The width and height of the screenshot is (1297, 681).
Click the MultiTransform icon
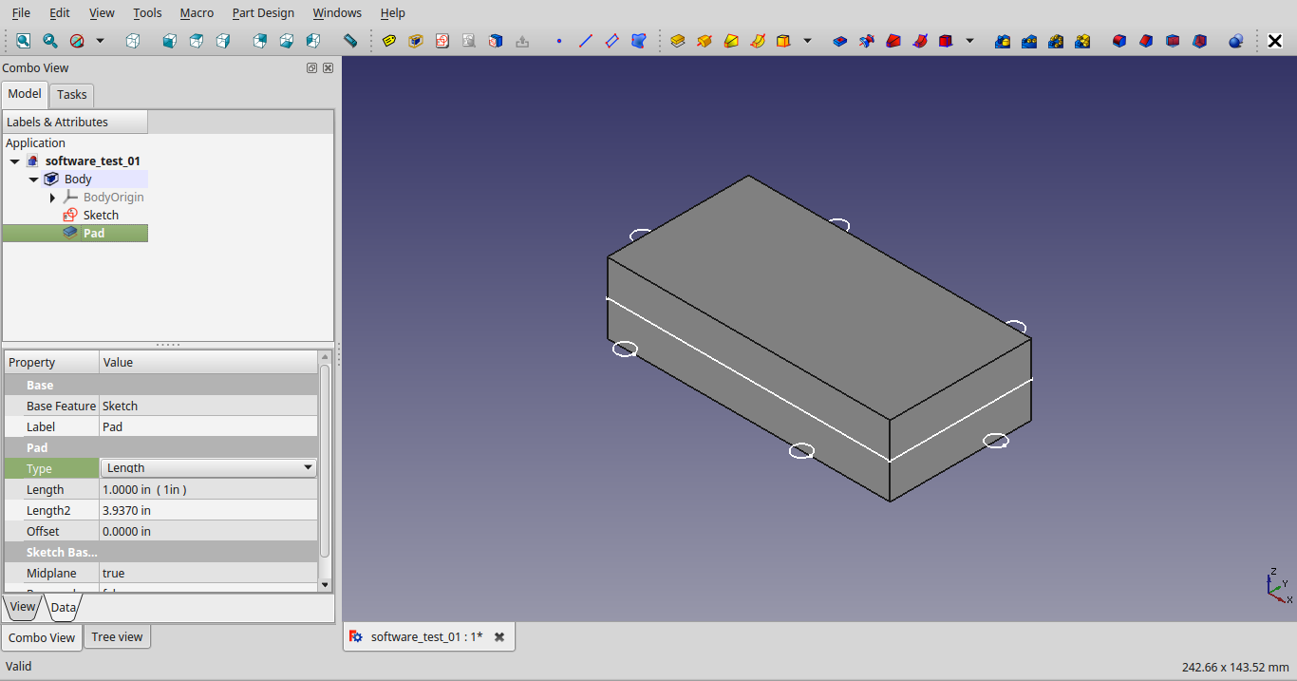(x=1082, y=41)
